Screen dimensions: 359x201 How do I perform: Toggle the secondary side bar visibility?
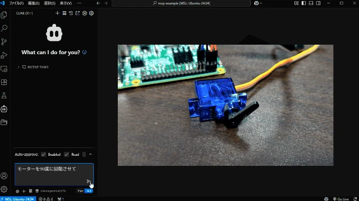click(x=318, y=3)
